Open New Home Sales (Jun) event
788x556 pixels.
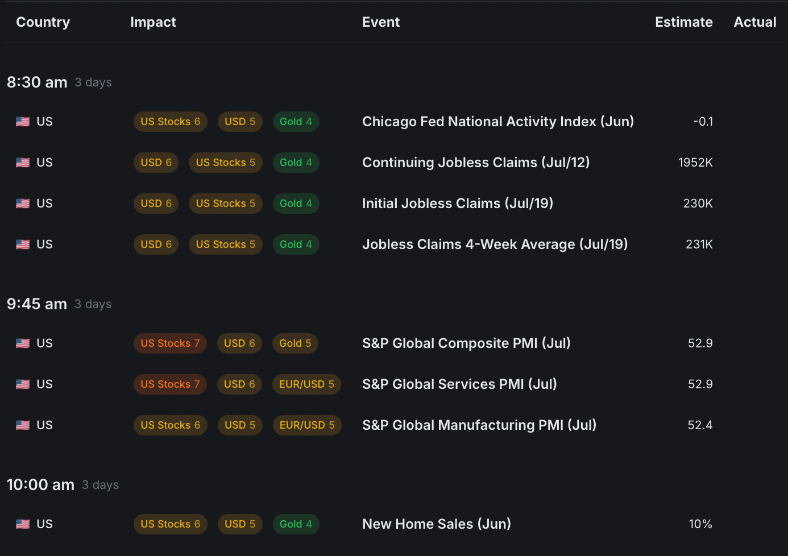coord(436,524)
